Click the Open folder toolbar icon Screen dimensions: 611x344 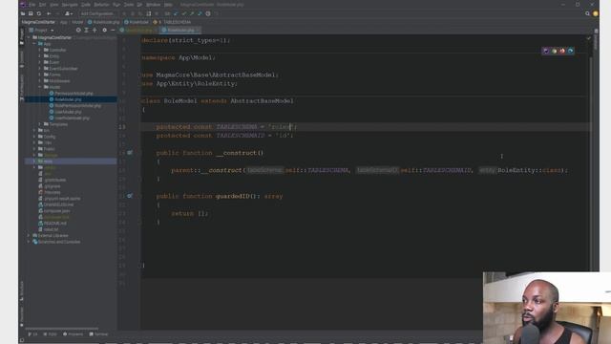23,13
